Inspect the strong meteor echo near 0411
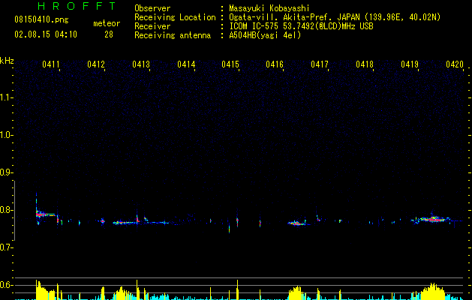 (45, 214)
